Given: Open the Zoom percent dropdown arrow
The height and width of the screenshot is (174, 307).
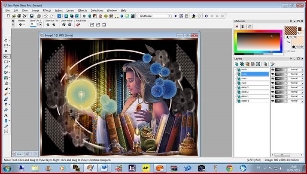Looking at the screenshot, I should tap(40, 24).
